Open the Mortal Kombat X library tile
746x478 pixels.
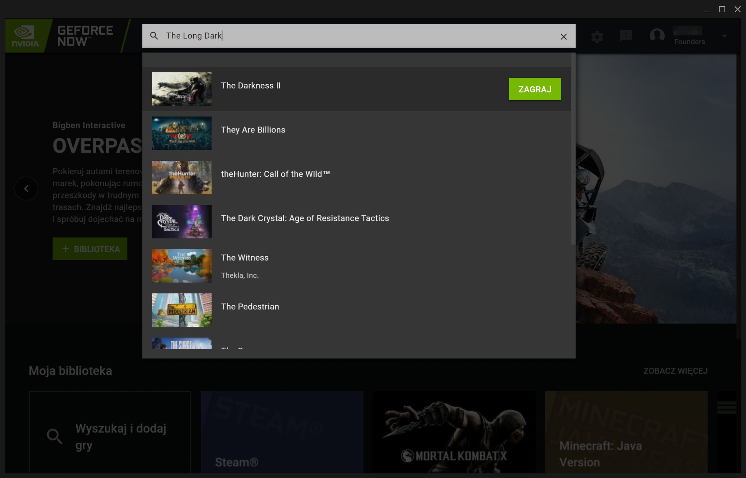454,432
